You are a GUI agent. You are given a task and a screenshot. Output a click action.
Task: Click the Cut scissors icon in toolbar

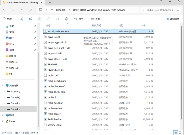coord(22,19)
